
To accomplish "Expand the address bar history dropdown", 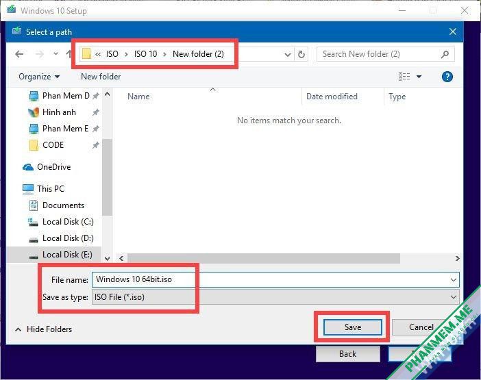I will click(287, 55).
